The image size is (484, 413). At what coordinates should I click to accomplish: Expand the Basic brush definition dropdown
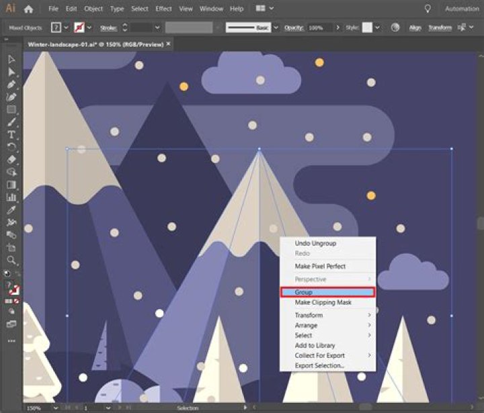(275, 28)
